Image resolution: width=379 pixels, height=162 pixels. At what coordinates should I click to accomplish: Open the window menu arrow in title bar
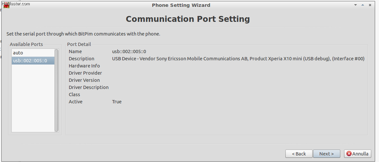(355, 5)
